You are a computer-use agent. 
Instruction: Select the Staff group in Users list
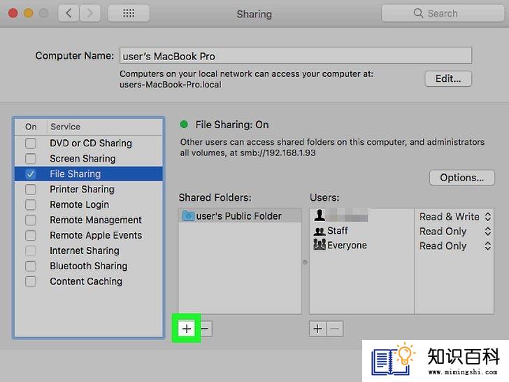[361, 231]
